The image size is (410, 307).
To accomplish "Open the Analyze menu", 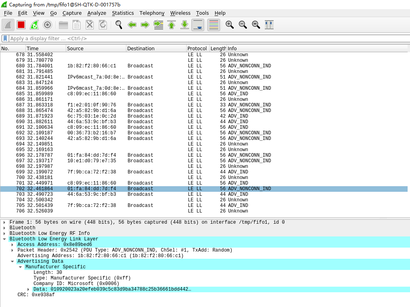I will pyautogui.click(x=97, y=13).
